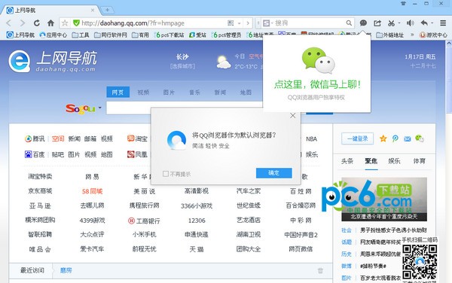Image resolution: width=452 pixels, height=283 pixels.
Task: Tick the 不再提示 checkbox
Action: pos(166,174)
